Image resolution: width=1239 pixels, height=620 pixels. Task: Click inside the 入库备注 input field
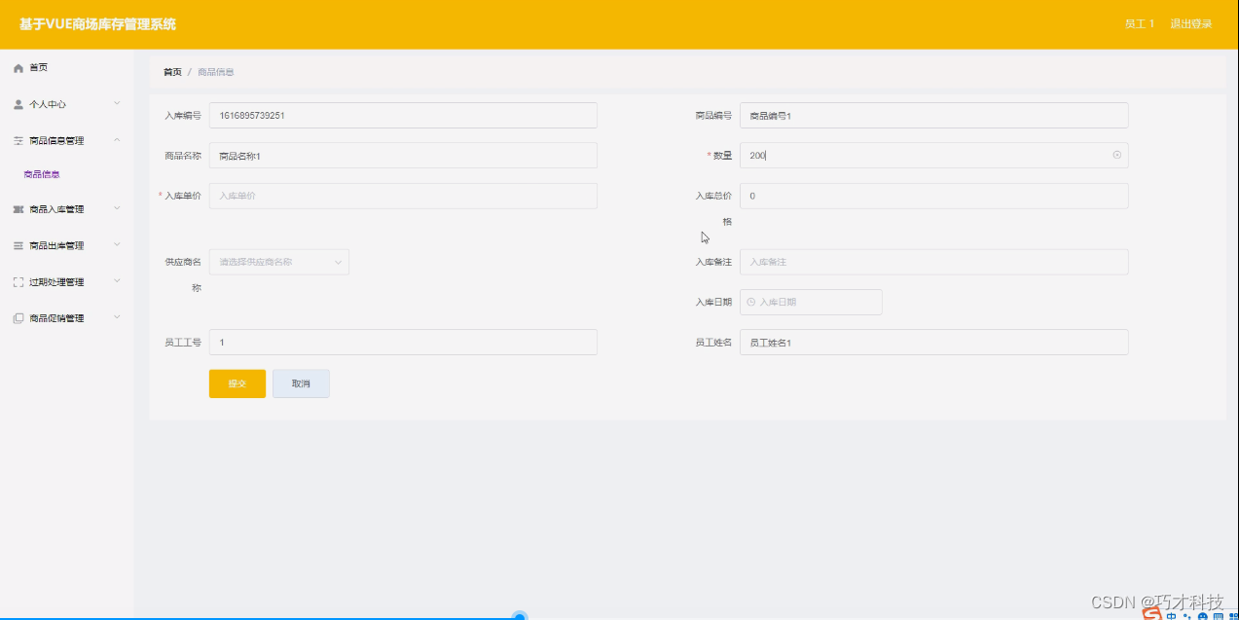tap(934, 262)
